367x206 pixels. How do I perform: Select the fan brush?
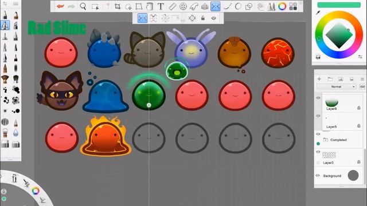(x=5, y=79)
